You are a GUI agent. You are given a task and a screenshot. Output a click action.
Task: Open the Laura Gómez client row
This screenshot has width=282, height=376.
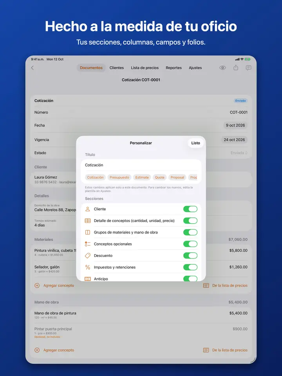(141, 179)
